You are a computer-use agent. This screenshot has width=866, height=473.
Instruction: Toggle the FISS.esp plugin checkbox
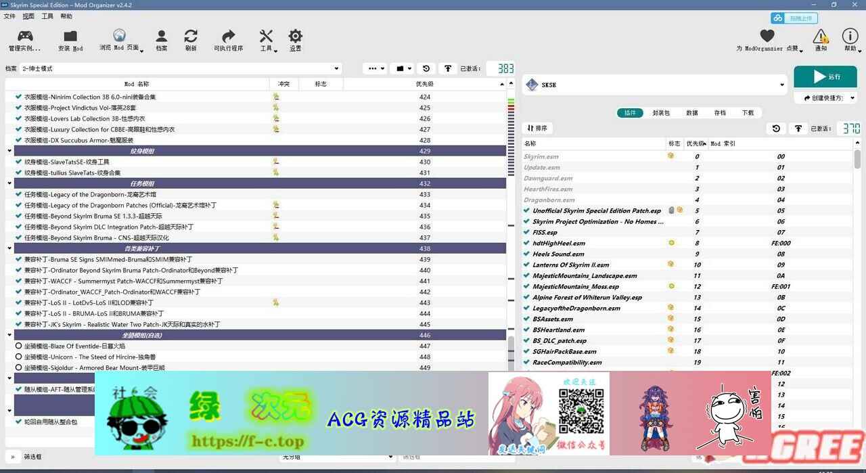pos(527,232)
